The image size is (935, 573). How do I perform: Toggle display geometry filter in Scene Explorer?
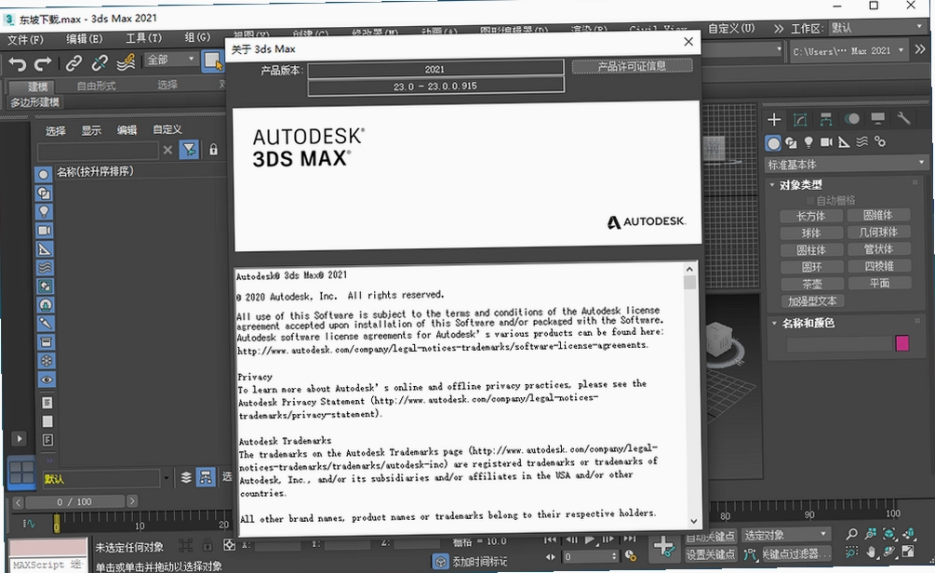[x=43, y=175]
